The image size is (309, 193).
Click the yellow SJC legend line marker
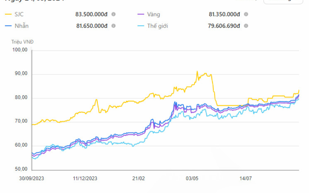tap(8, 14)
